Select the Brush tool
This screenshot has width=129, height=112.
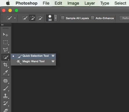pos(5,88)
